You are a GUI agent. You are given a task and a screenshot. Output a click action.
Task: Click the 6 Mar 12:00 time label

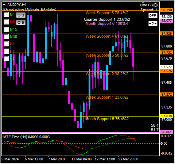(34, 159)
